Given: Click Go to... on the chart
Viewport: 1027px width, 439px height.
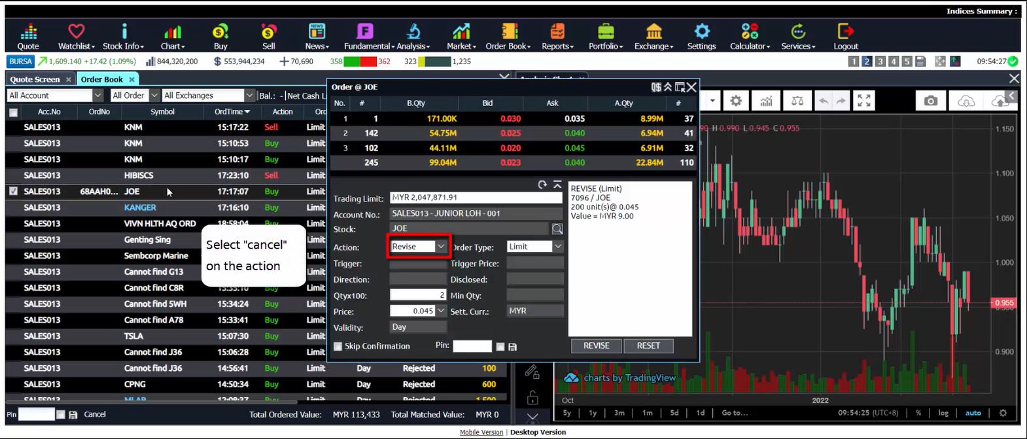Looking at the screenshot, I should (735, 413).
